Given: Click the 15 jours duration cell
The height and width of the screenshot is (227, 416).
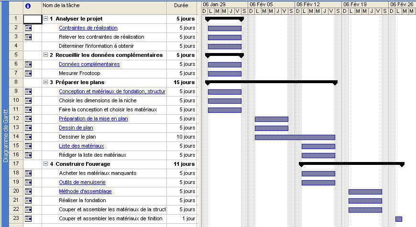Looking at the screenshot, I should click(182, 82).
